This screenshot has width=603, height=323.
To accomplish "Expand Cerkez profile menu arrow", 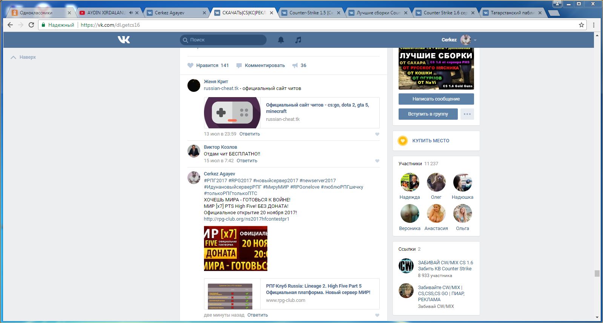I will 475,40.
